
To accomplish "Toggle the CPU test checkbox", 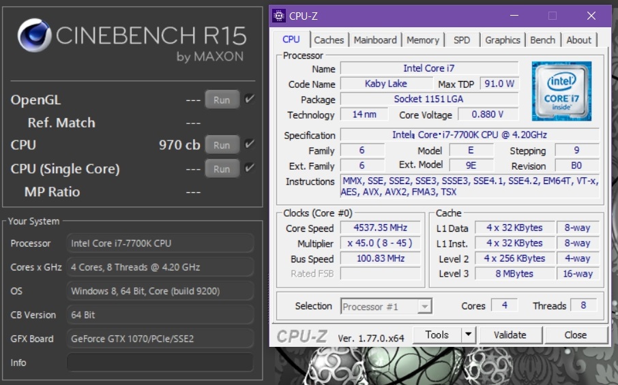I will [x=249, y=144].
